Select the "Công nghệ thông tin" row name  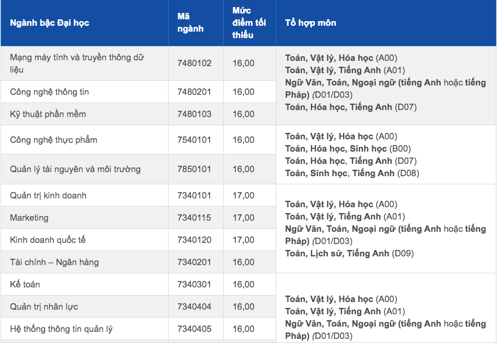click(x=50, y=92)
